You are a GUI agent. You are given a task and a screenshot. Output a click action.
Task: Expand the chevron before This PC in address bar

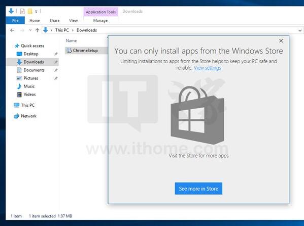pos(51,30)
